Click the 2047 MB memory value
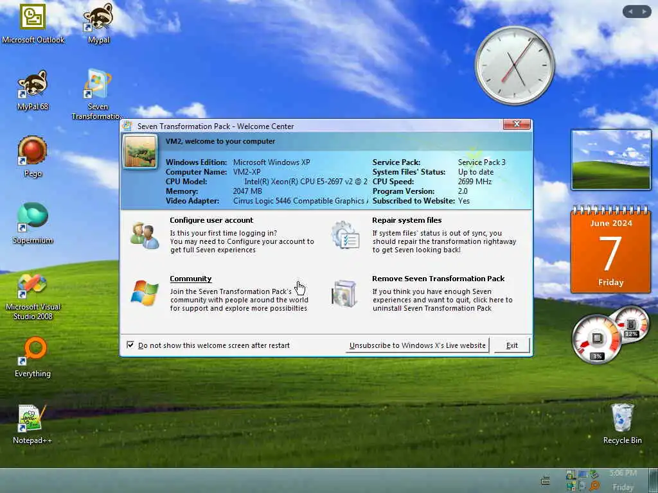The image size is (658, 493). [x=247, y=191]
